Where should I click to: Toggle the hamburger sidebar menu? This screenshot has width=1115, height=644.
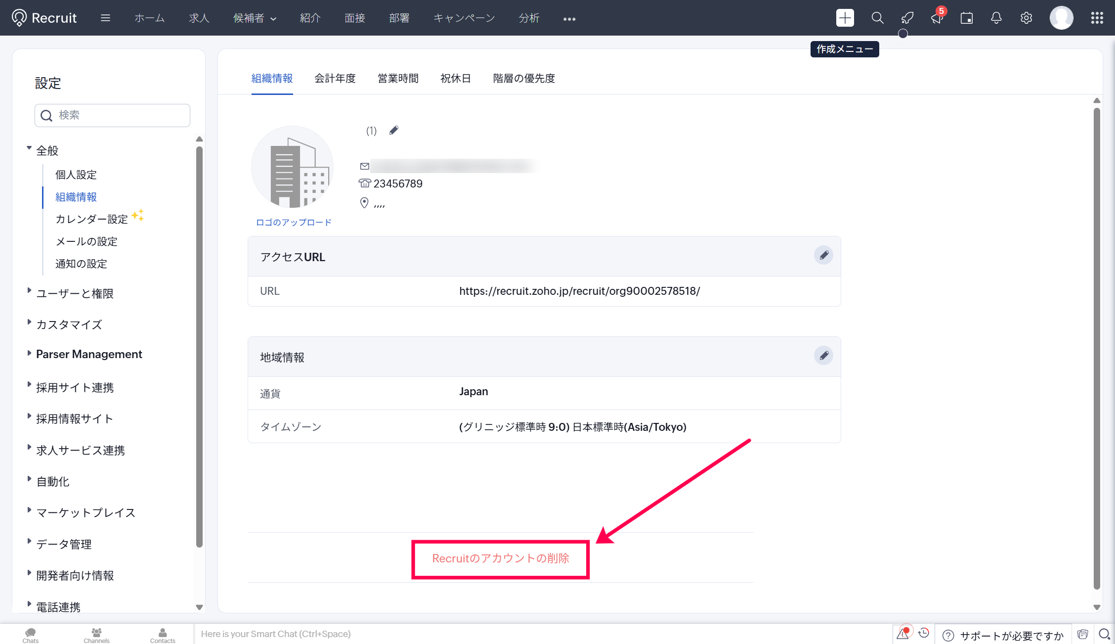105,18
